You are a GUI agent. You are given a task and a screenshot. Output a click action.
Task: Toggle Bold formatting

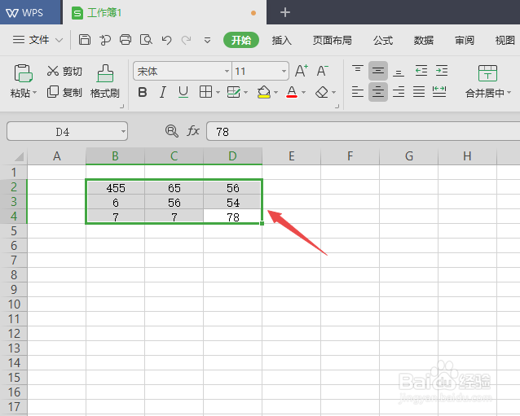143,92
